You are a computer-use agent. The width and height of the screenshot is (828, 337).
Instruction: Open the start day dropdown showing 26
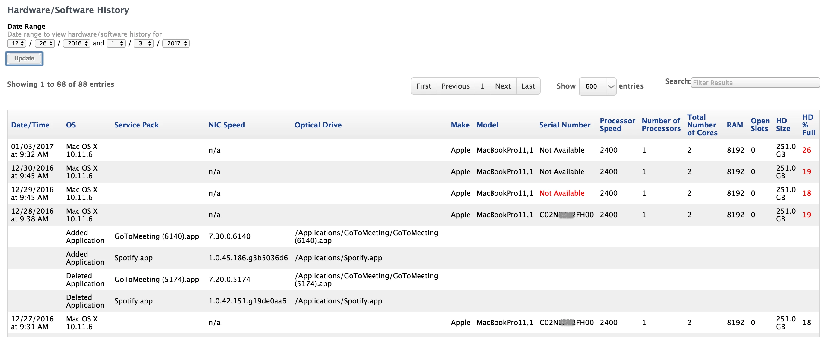pyautogui.click(x=45, y=43)
